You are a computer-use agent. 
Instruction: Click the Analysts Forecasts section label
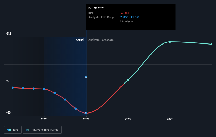point(101,40)
